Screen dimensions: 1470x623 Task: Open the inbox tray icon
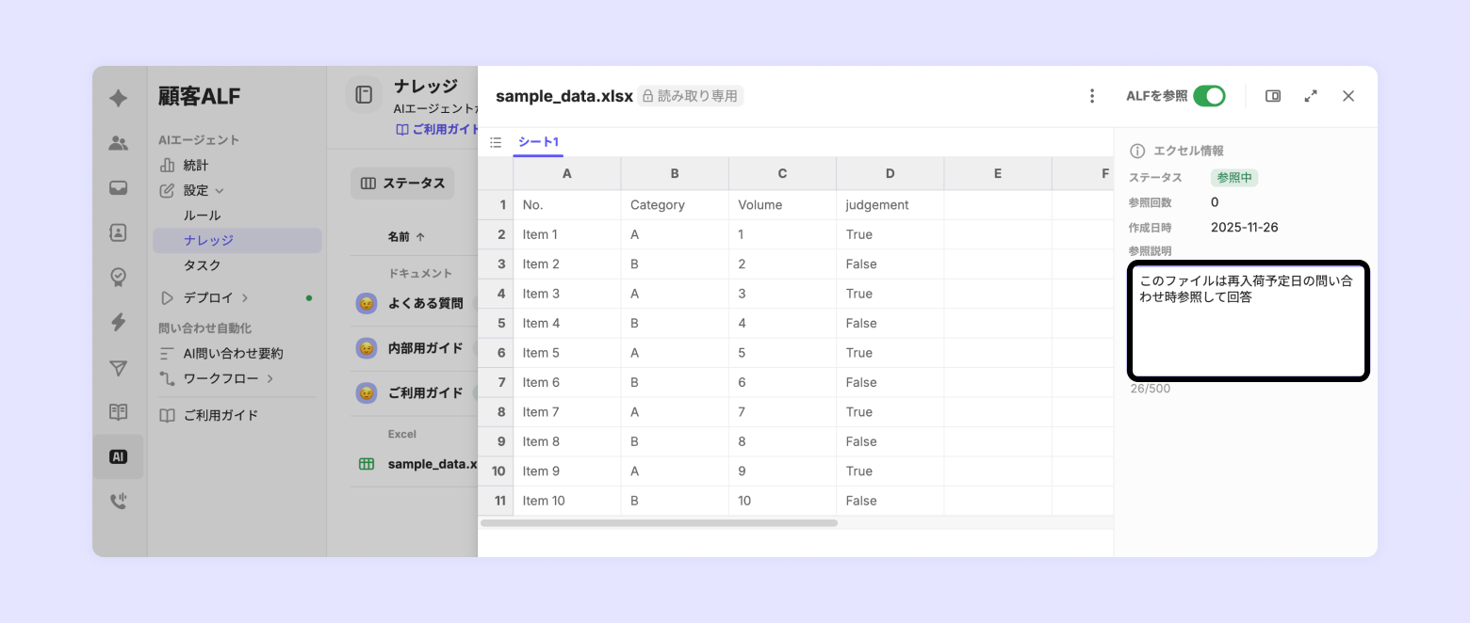click(x=119, y=187)
